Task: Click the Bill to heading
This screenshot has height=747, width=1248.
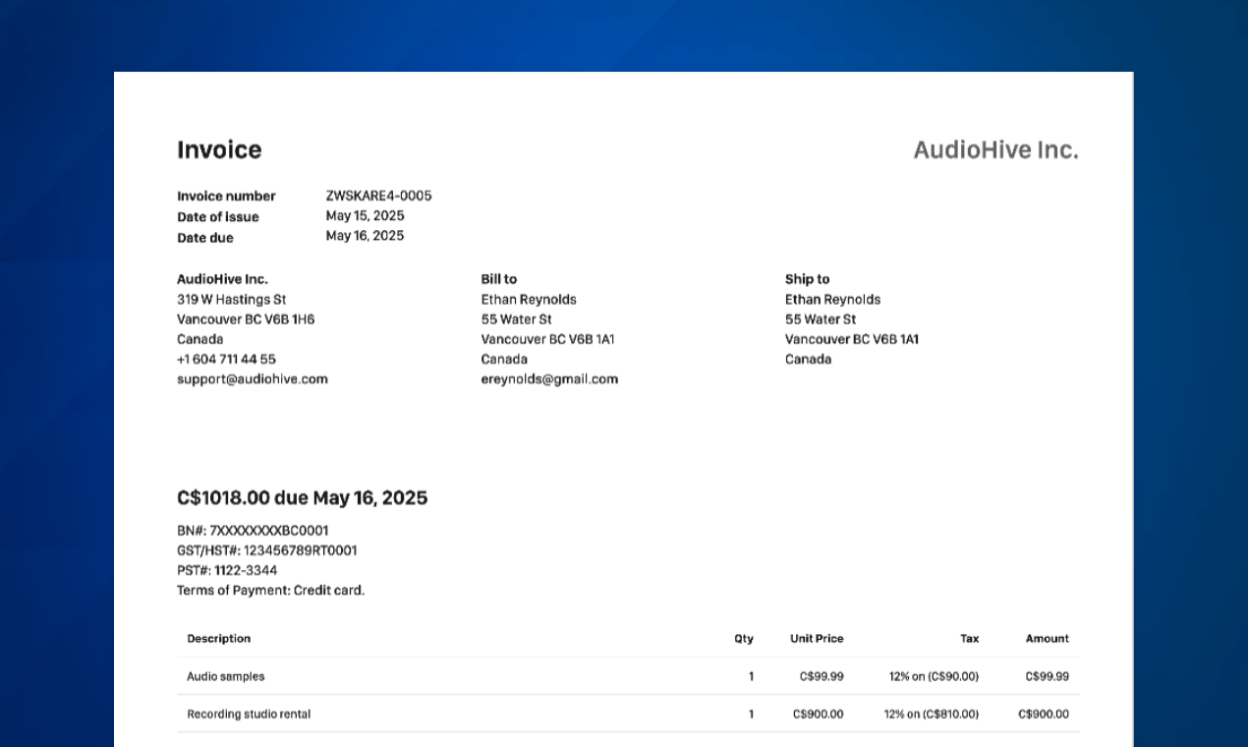Action: [x=498, y=279]
